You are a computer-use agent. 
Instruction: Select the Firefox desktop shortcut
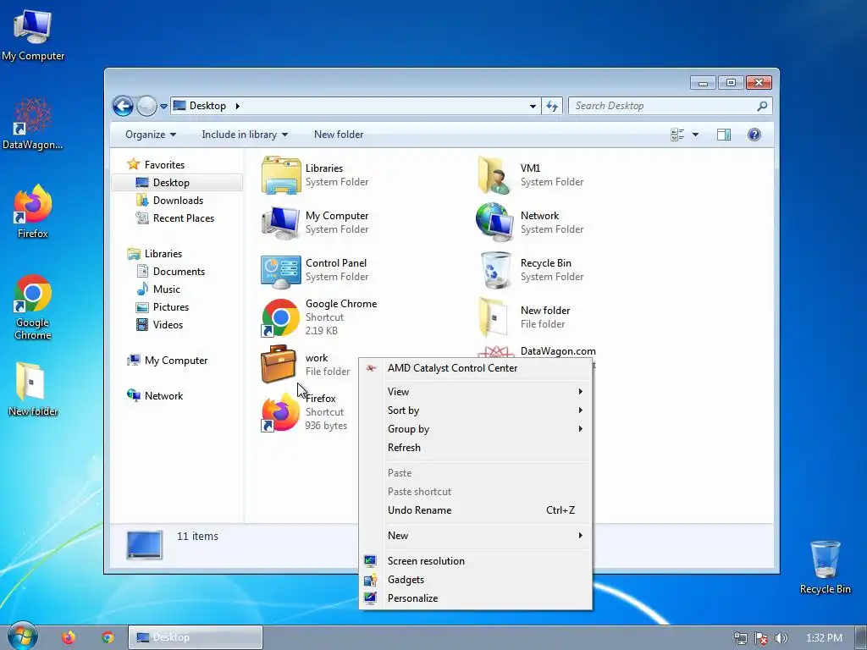pyautogui.click(x=33, y=212)
